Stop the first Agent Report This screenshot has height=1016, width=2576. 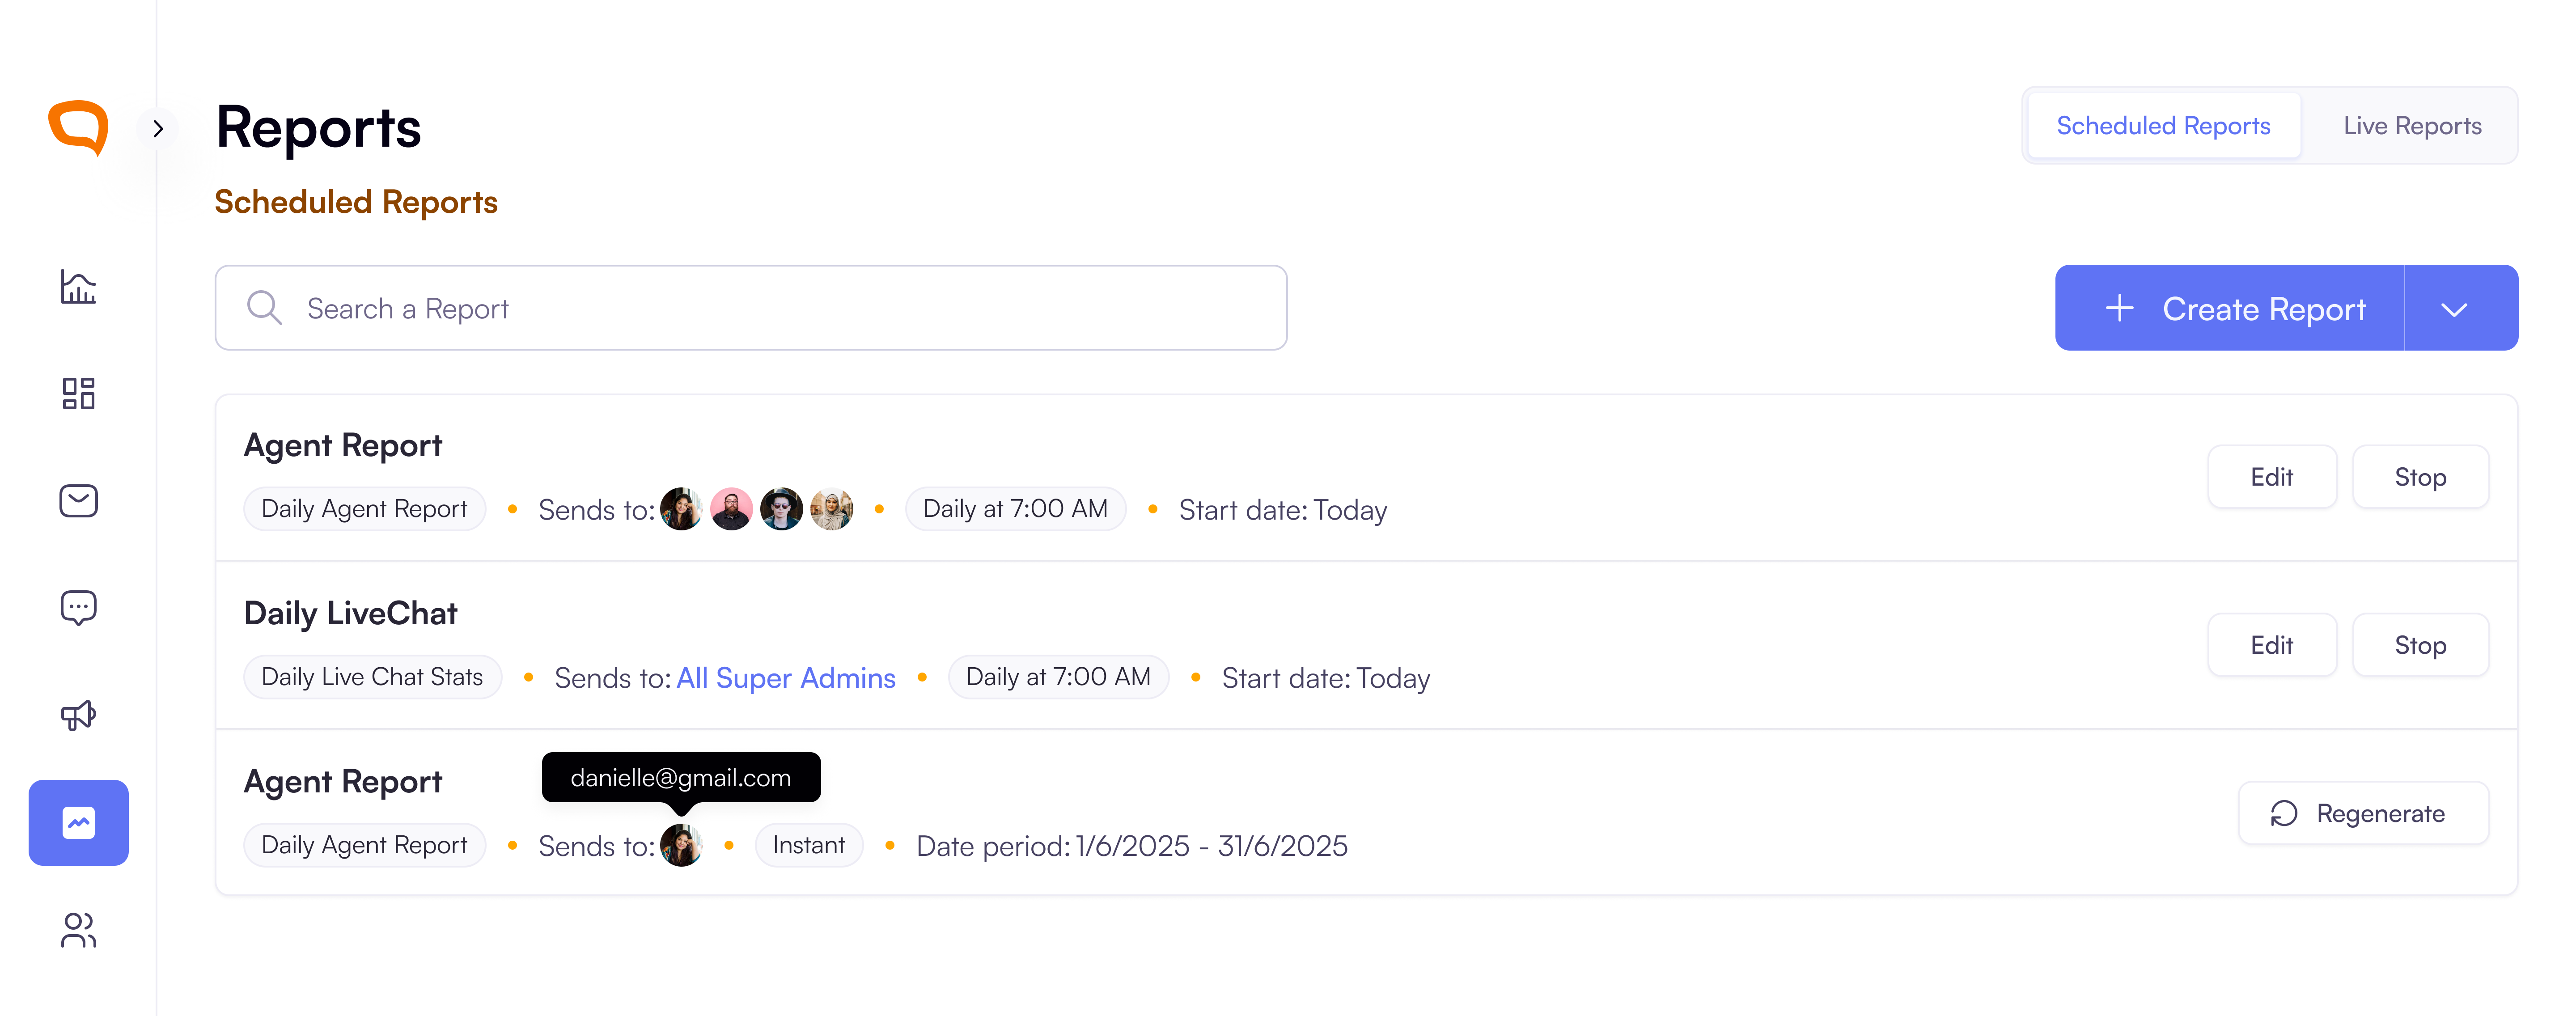coord(2420,477)
